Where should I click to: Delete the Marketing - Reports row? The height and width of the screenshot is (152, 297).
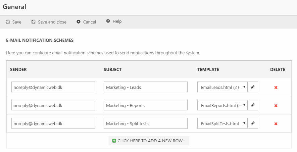point(276,106)
